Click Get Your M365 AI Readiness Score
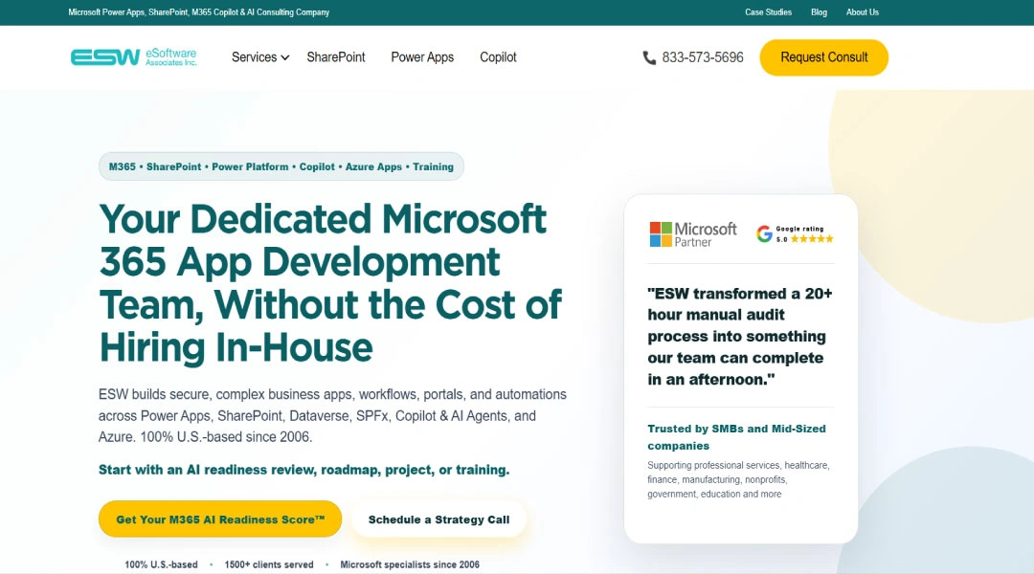The width and height of the screenshot is (1034, 574). coord(220,519)
